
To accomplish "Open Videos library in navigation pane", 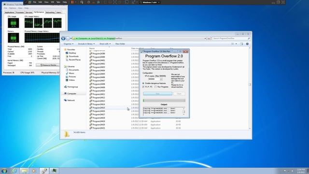I will click(x=70, y=80).
